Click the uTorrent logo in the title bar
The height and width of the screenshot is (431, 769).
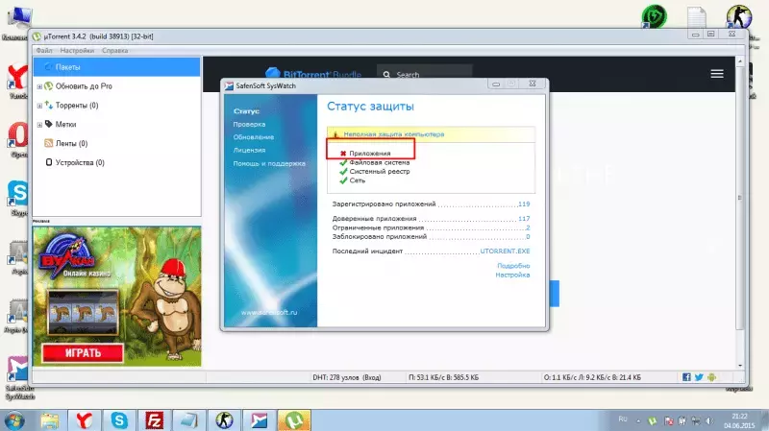(37, 36)
